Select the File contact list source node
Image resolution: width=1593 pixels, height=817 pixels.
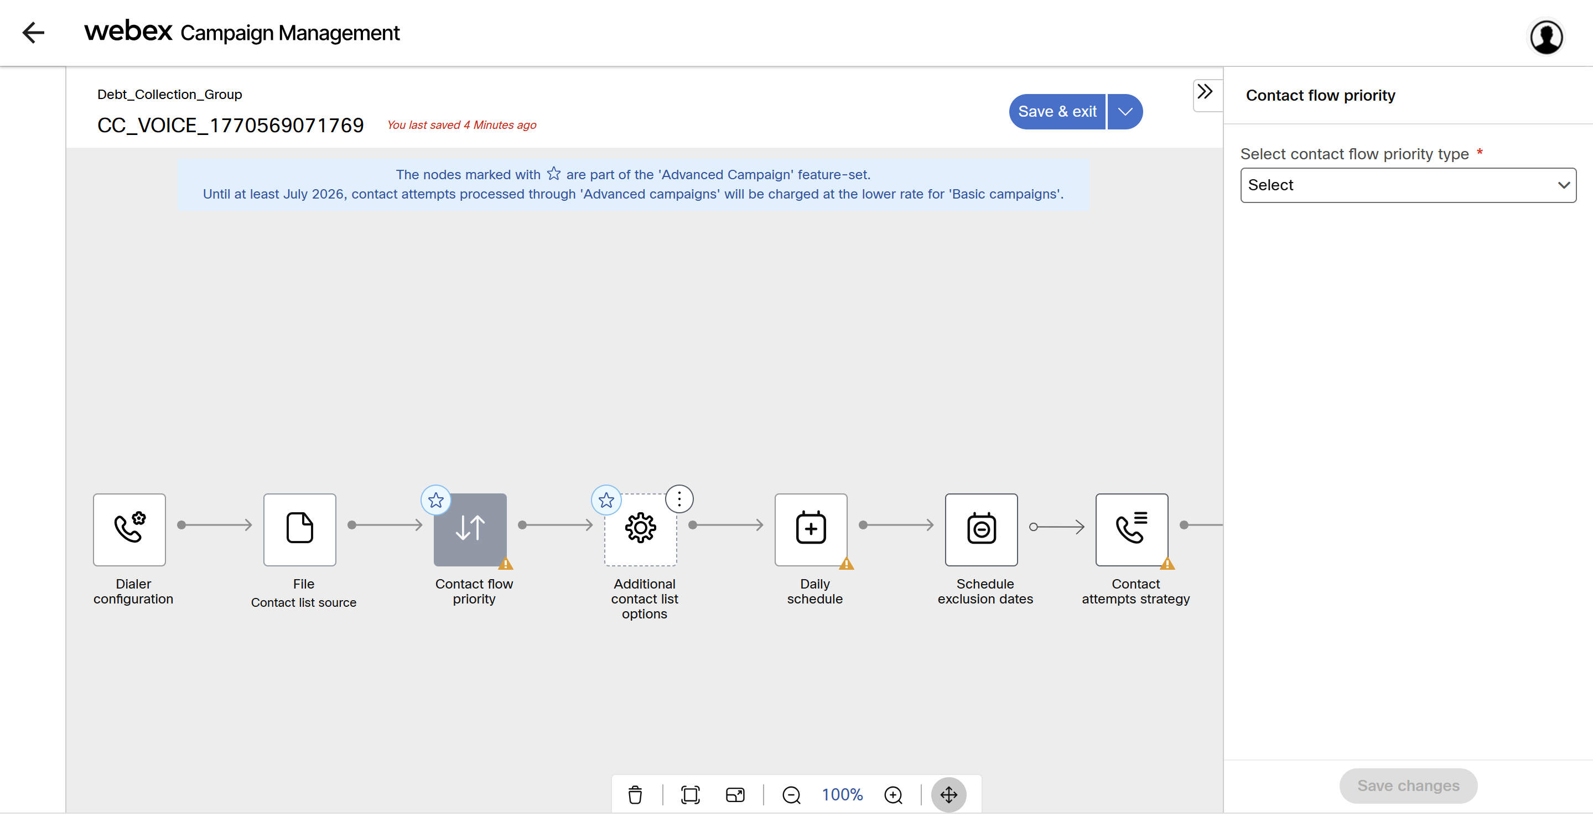click(x=299, y=529)
